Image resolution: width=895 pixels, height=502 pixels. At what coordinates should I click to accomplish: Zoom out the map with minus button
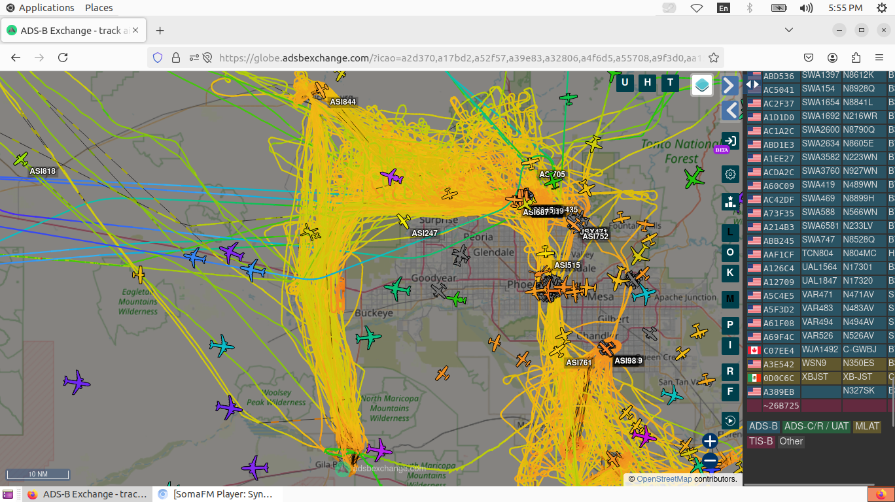click(x=711, y=462)
